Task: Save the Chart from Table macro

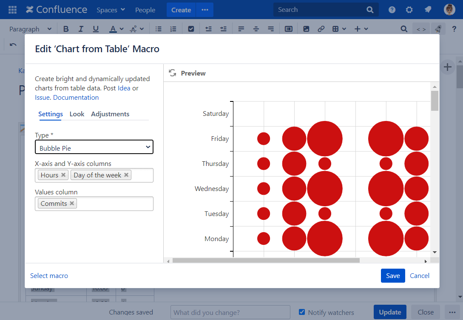Action: (392, 275)
